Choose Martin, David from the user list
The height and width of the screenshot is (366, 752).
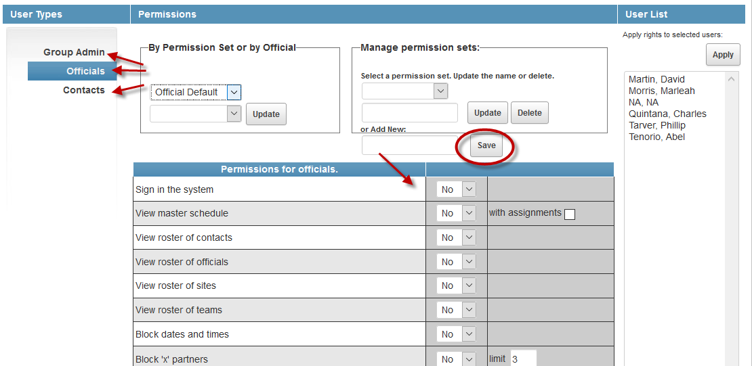point(656,79)
